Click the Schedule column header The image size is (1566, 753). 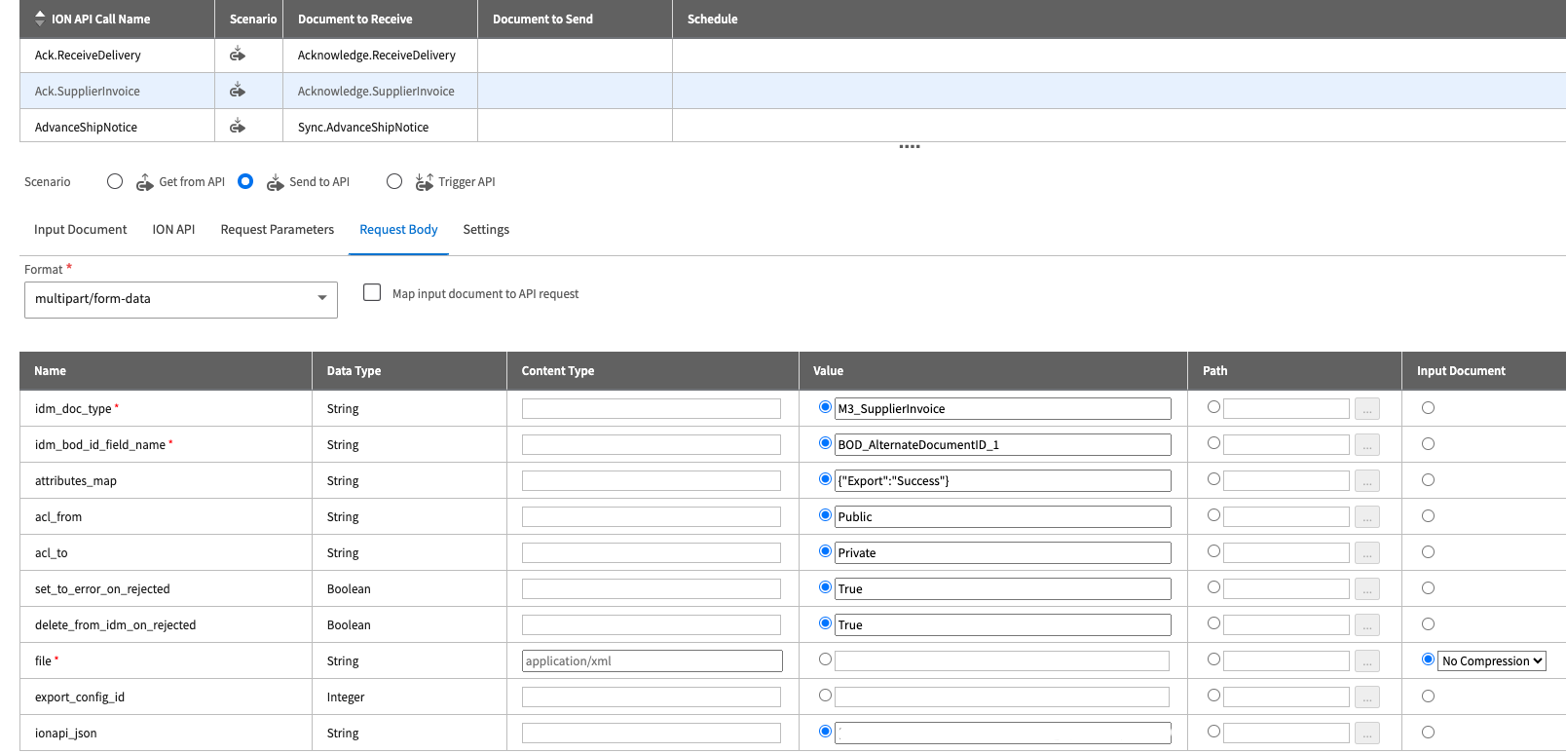[712, 19]
